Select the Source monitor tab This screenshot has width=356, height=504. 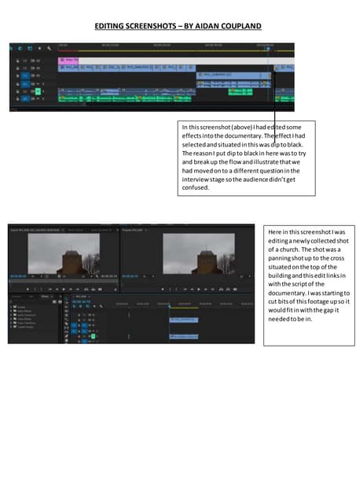[x=35, y=230]
